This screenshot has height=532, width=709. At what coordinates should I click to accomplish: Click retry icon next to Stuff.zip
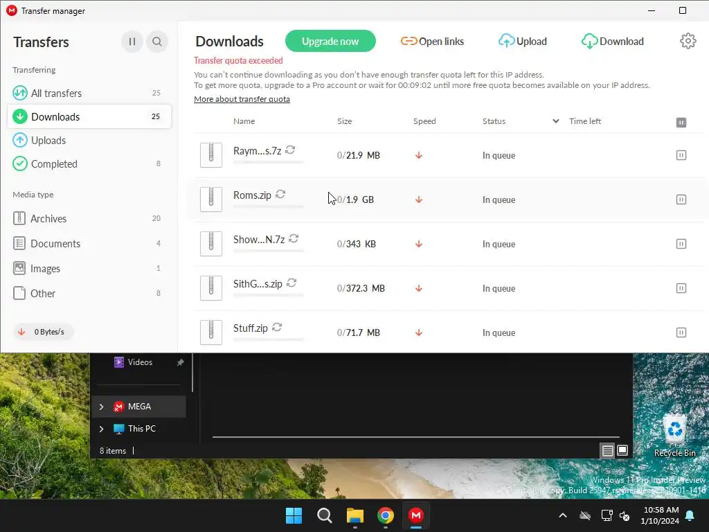(x=277, y=327)
